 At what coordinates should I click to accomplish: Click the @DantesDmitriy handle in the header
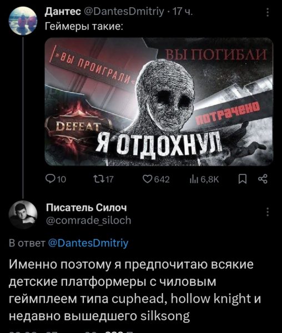[x=124, y=12]
